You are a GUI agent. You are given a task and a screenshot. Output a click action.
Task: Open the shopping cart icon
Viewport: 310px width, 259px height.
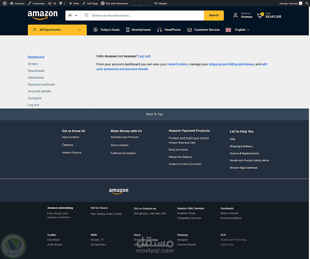260,16
